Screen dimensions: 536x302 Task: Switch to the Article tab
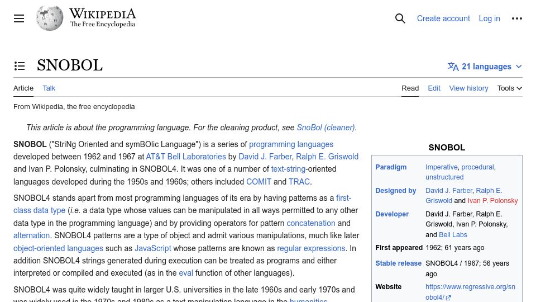pyautogui.click(x=23, y=88)
